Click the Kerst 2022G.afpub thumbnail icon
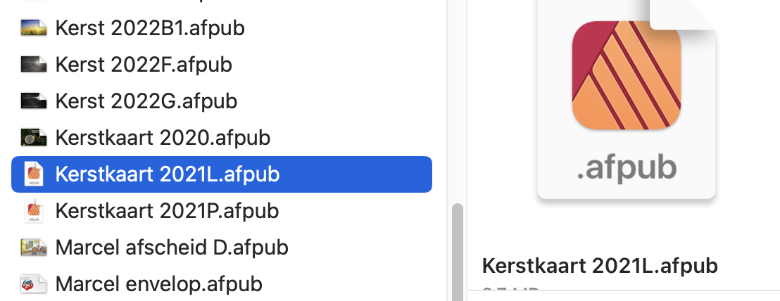780x301 pixels. pyautogui.click(x=33, y=101)
